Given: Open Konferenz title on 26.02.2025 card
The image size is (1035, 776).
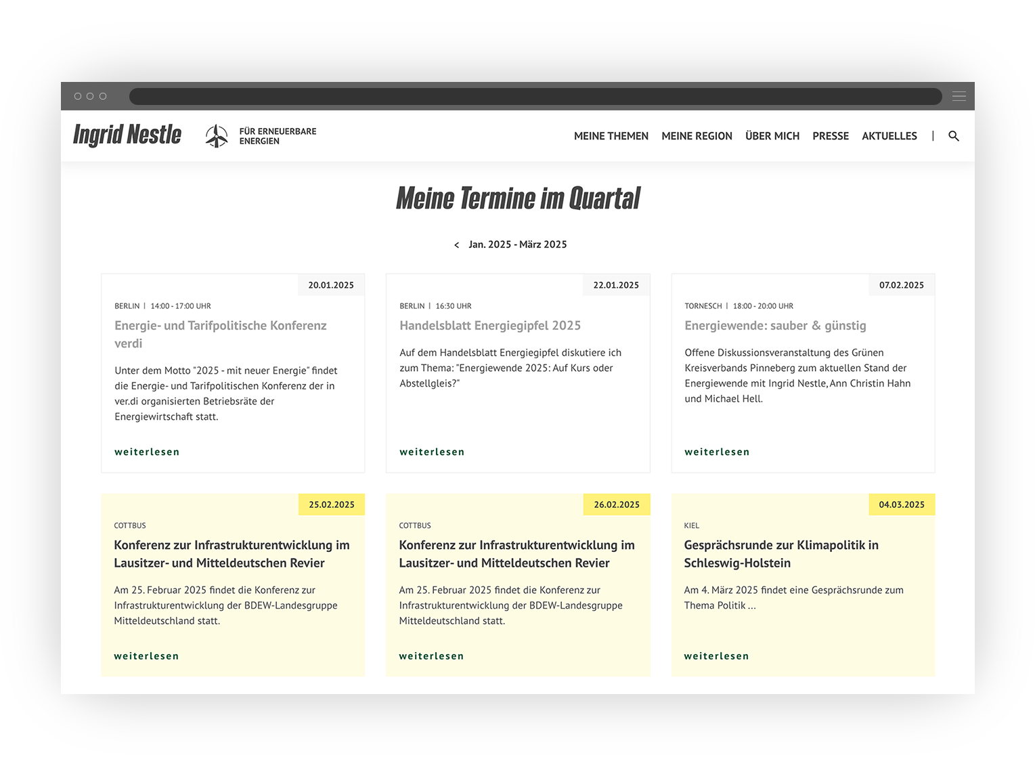Looking at the screenshot, I should coord(516,554).
